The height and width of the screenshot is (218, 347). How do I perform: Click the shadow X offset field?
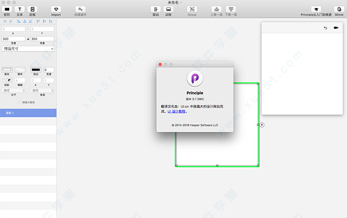[x=36, y=80]
